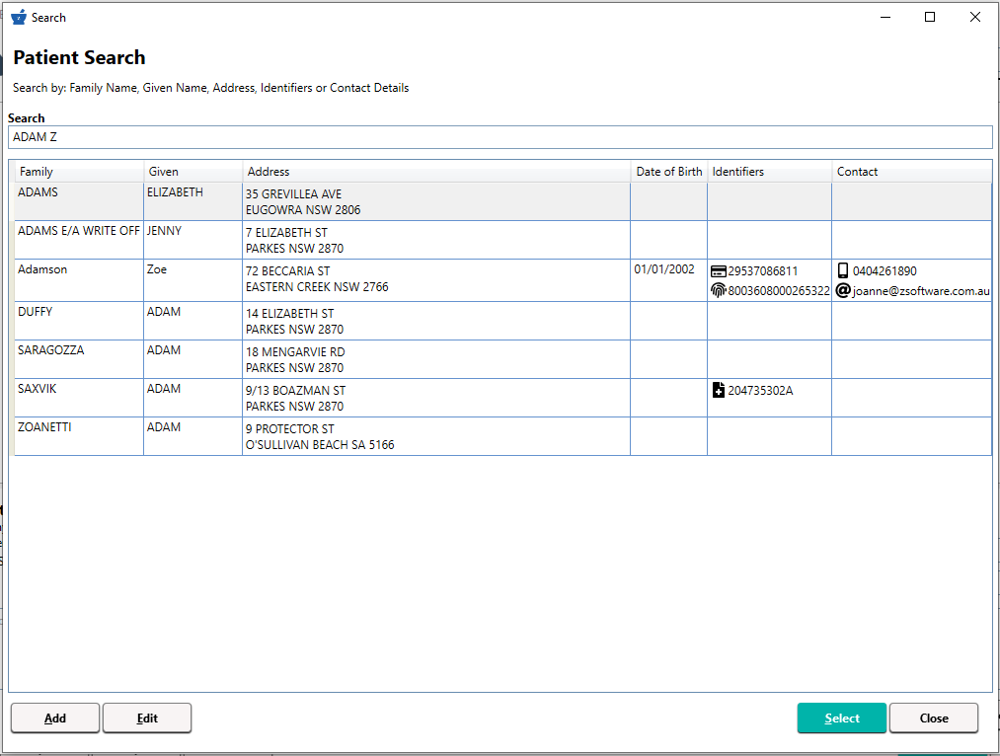
Task: Click the Add button
Action: [55, 718]
